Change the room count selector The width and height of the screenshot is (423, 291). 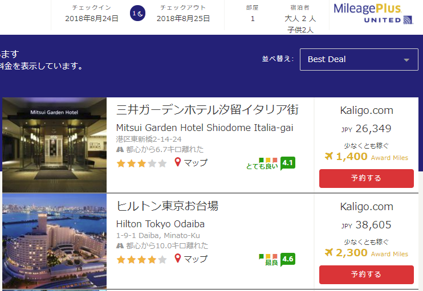[x=253, y=18]
